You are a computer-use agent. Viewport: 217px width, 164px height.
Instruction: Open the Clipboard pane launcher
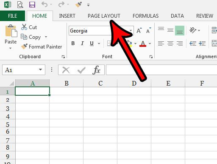coord(63,56)
